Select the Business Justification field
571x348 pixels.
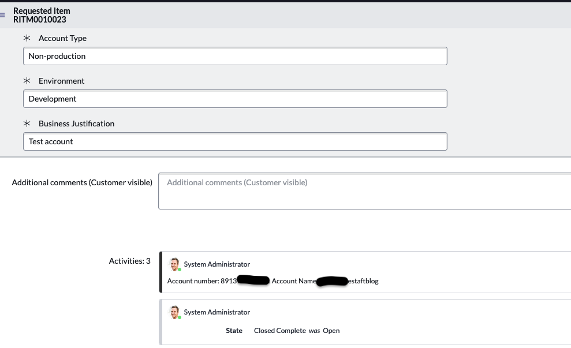(234, 141)
